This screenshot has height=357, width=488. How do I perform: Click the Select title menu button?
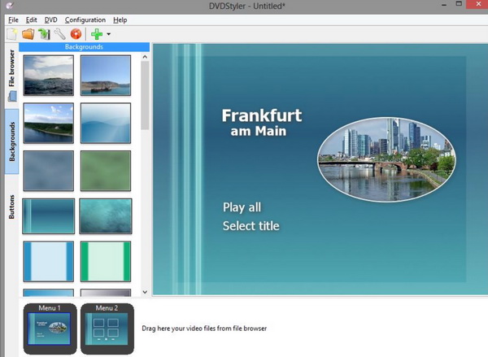pos(251,226)
